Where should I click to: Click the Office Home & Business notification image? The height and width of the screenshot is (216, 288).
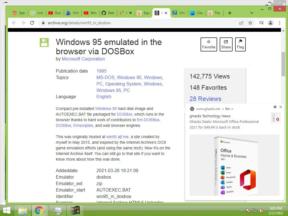(234, 165)
